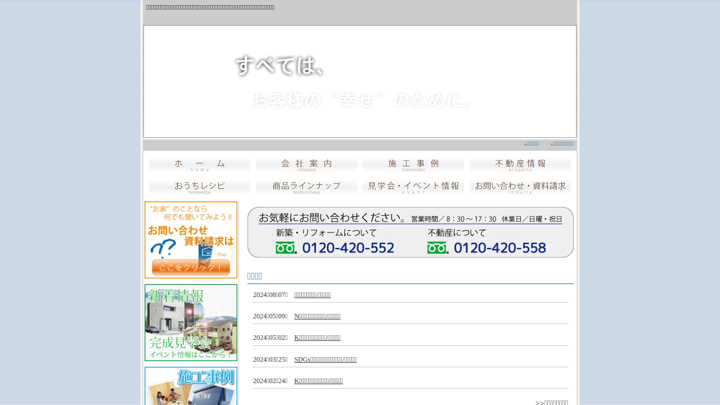Open the N news link dated 2024 05 09
Viewport: 720px width, 405px height.
pos(317,316)
